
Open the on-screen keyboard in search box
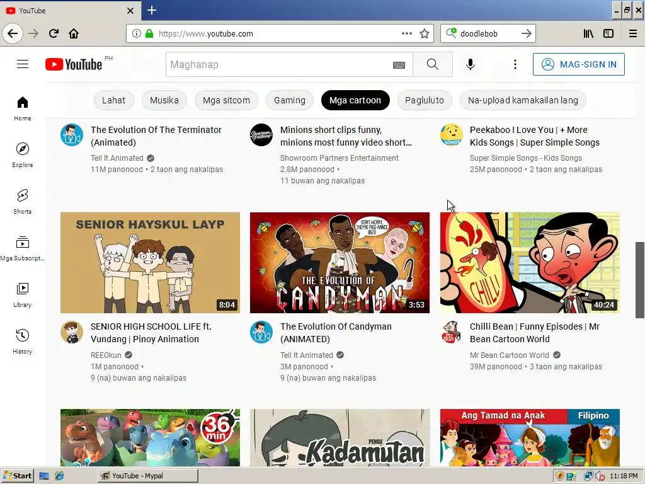pyautogui.click(x=399, y=65)
